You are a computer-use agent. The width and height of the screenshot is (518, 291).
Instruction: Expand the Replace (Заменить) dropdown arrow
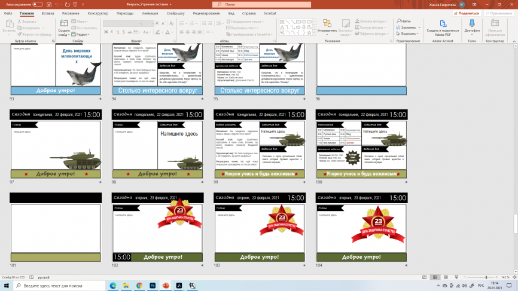tap(418, 27)
